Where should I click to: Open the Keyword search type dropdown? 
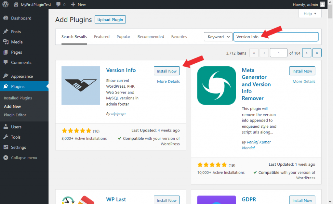218,37
